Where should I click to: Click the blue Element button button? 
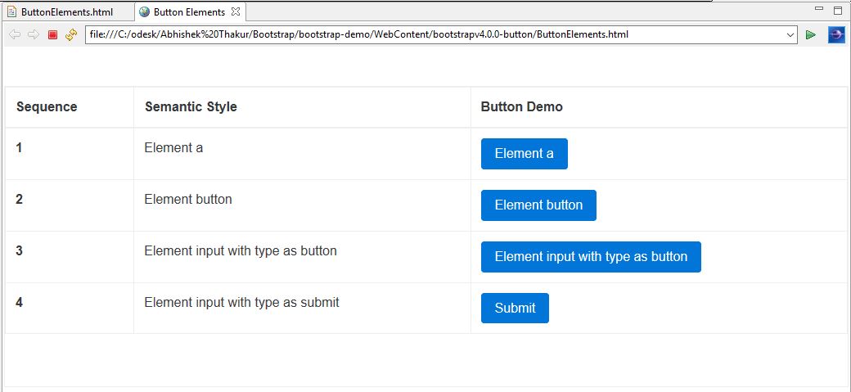538,205
